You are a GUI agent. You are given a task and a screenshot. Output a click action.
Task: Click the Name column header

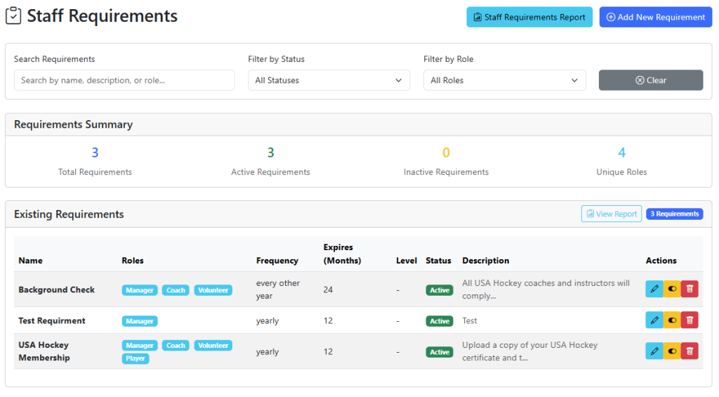[x=30, y=261]
